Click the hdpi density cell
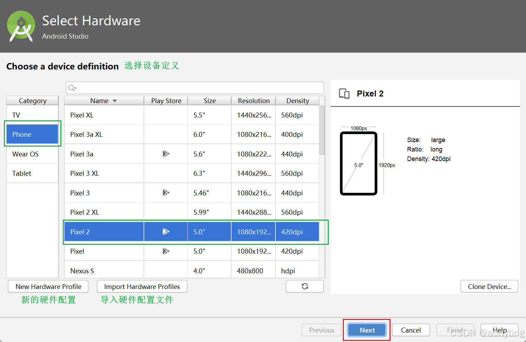526x342 pixels. click(298, 269)
